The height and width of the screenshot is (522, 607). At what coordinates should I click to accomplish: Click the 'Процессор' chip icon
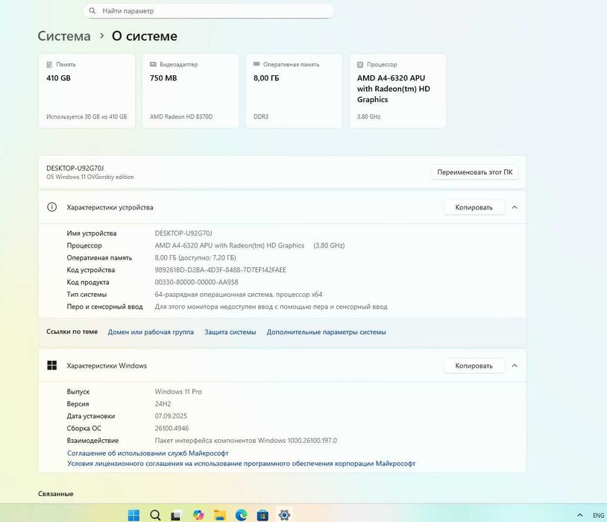pos(360,65)
